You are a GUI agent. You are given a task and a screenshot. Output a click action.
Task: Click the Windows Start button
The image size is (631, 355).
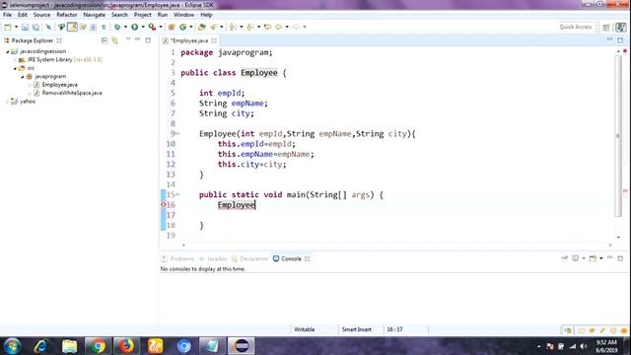tap(12, 346)
